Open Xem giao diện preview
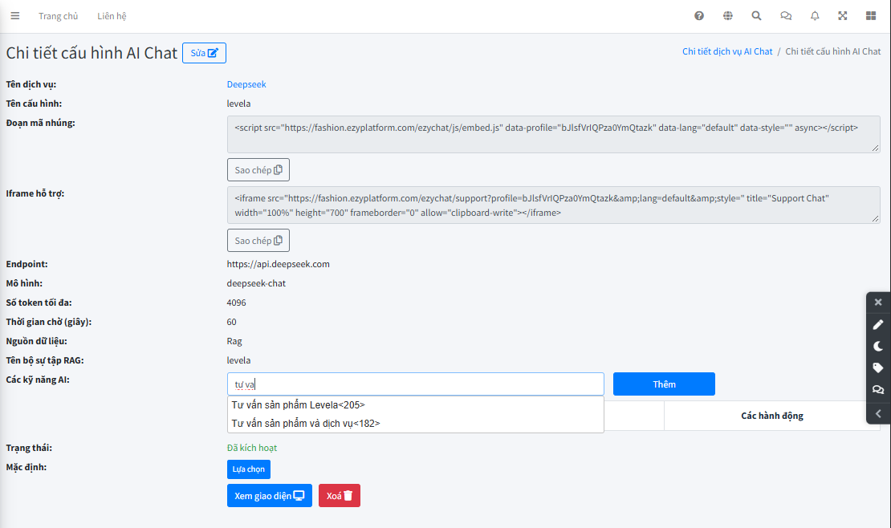Image resolution: width=891 pixels, height=528 pixels. click(x=270, y=496)
